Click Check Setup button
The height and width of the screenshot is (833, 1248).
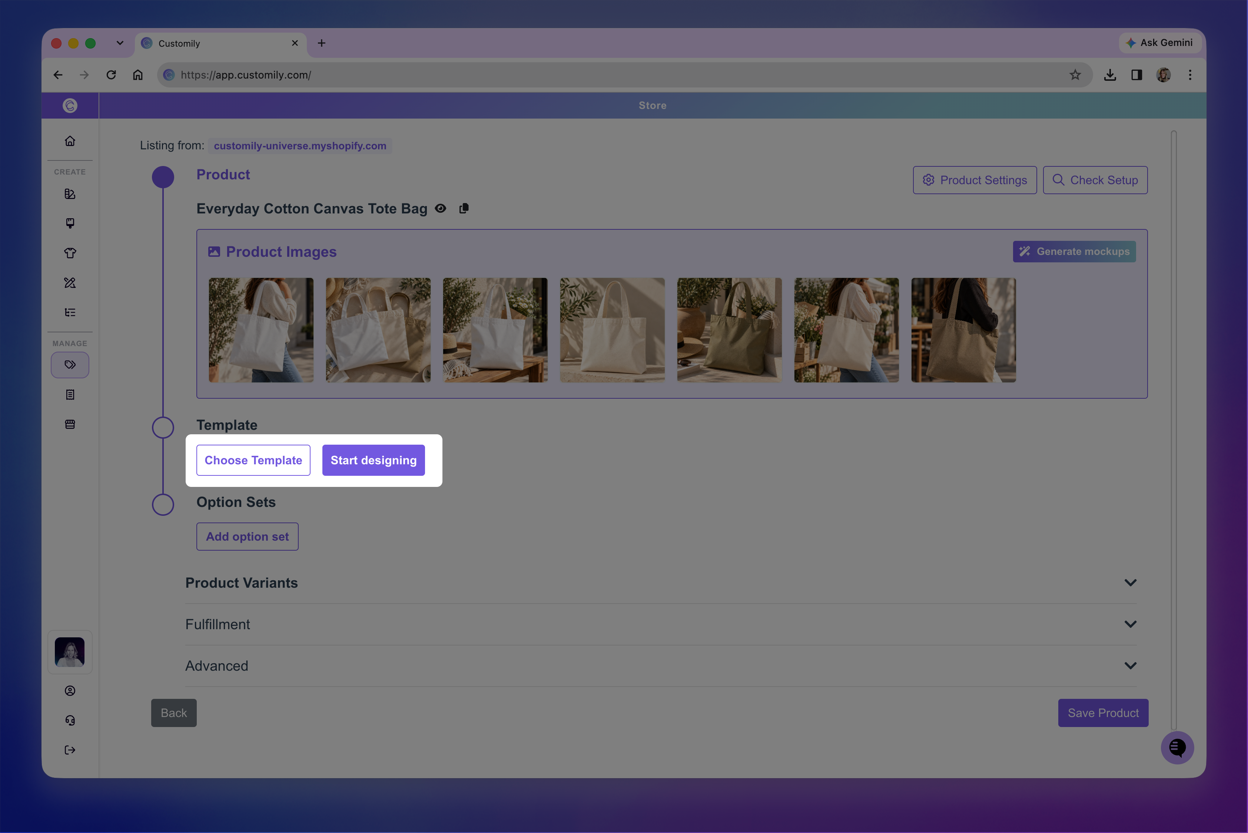pyautogui.click(x=1095, y=180)
